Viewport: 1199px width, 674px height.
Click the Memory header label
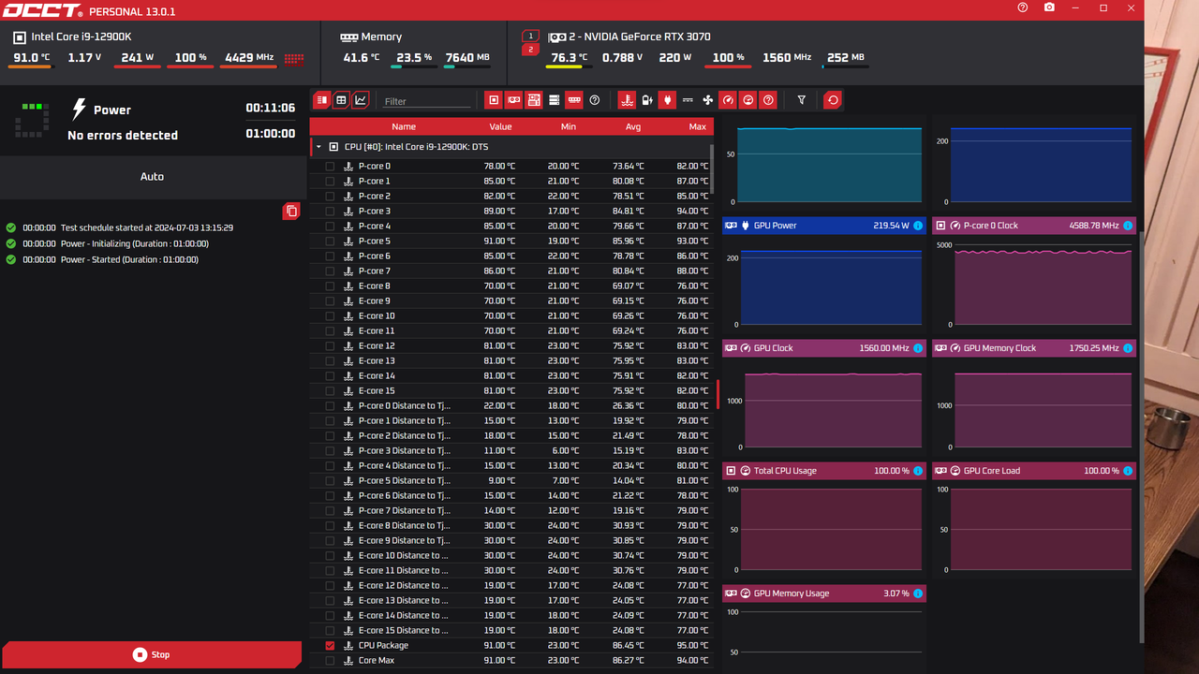click(x=381, y=37)
